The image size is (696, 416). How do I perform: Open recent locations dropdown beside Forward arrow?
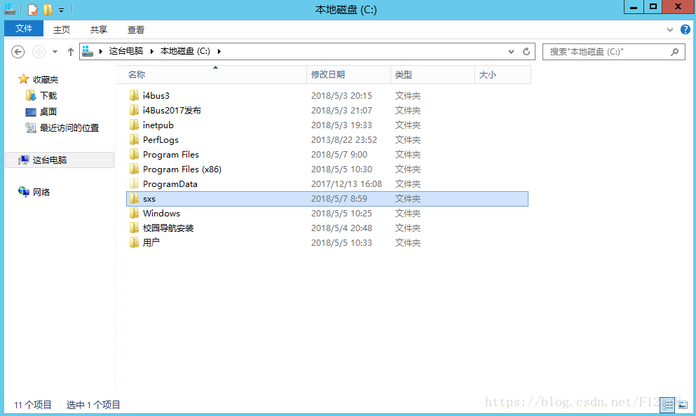click(55, 52)
